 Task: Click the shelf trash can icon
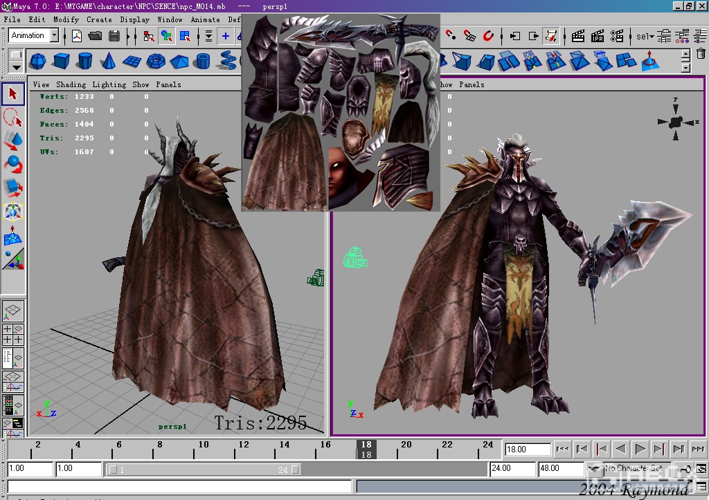click(701, 55)
